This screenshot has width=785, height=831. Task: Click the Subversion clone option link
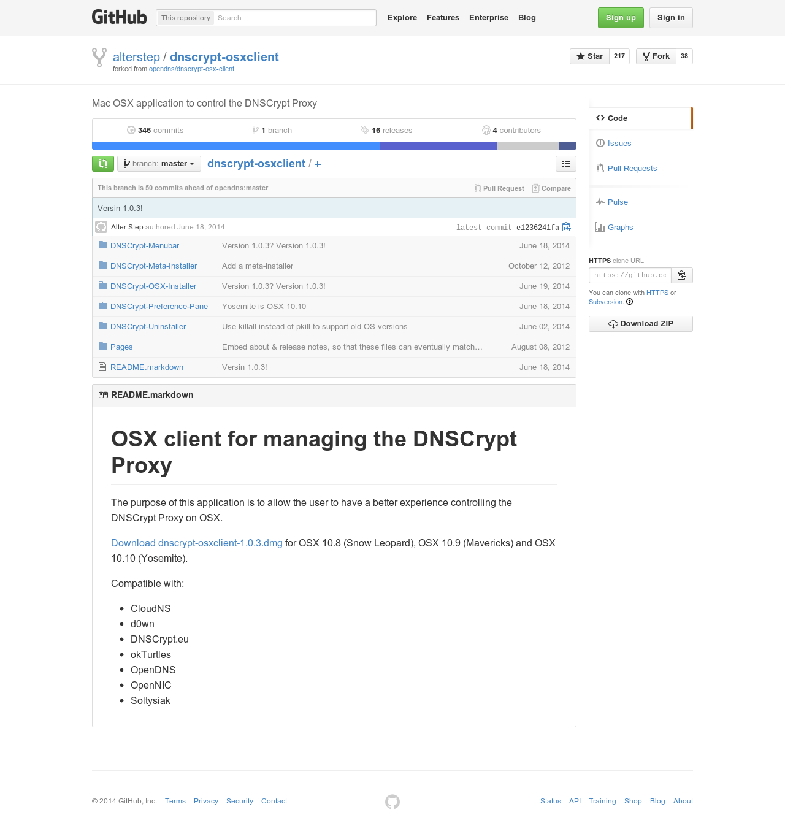(606, 302)
